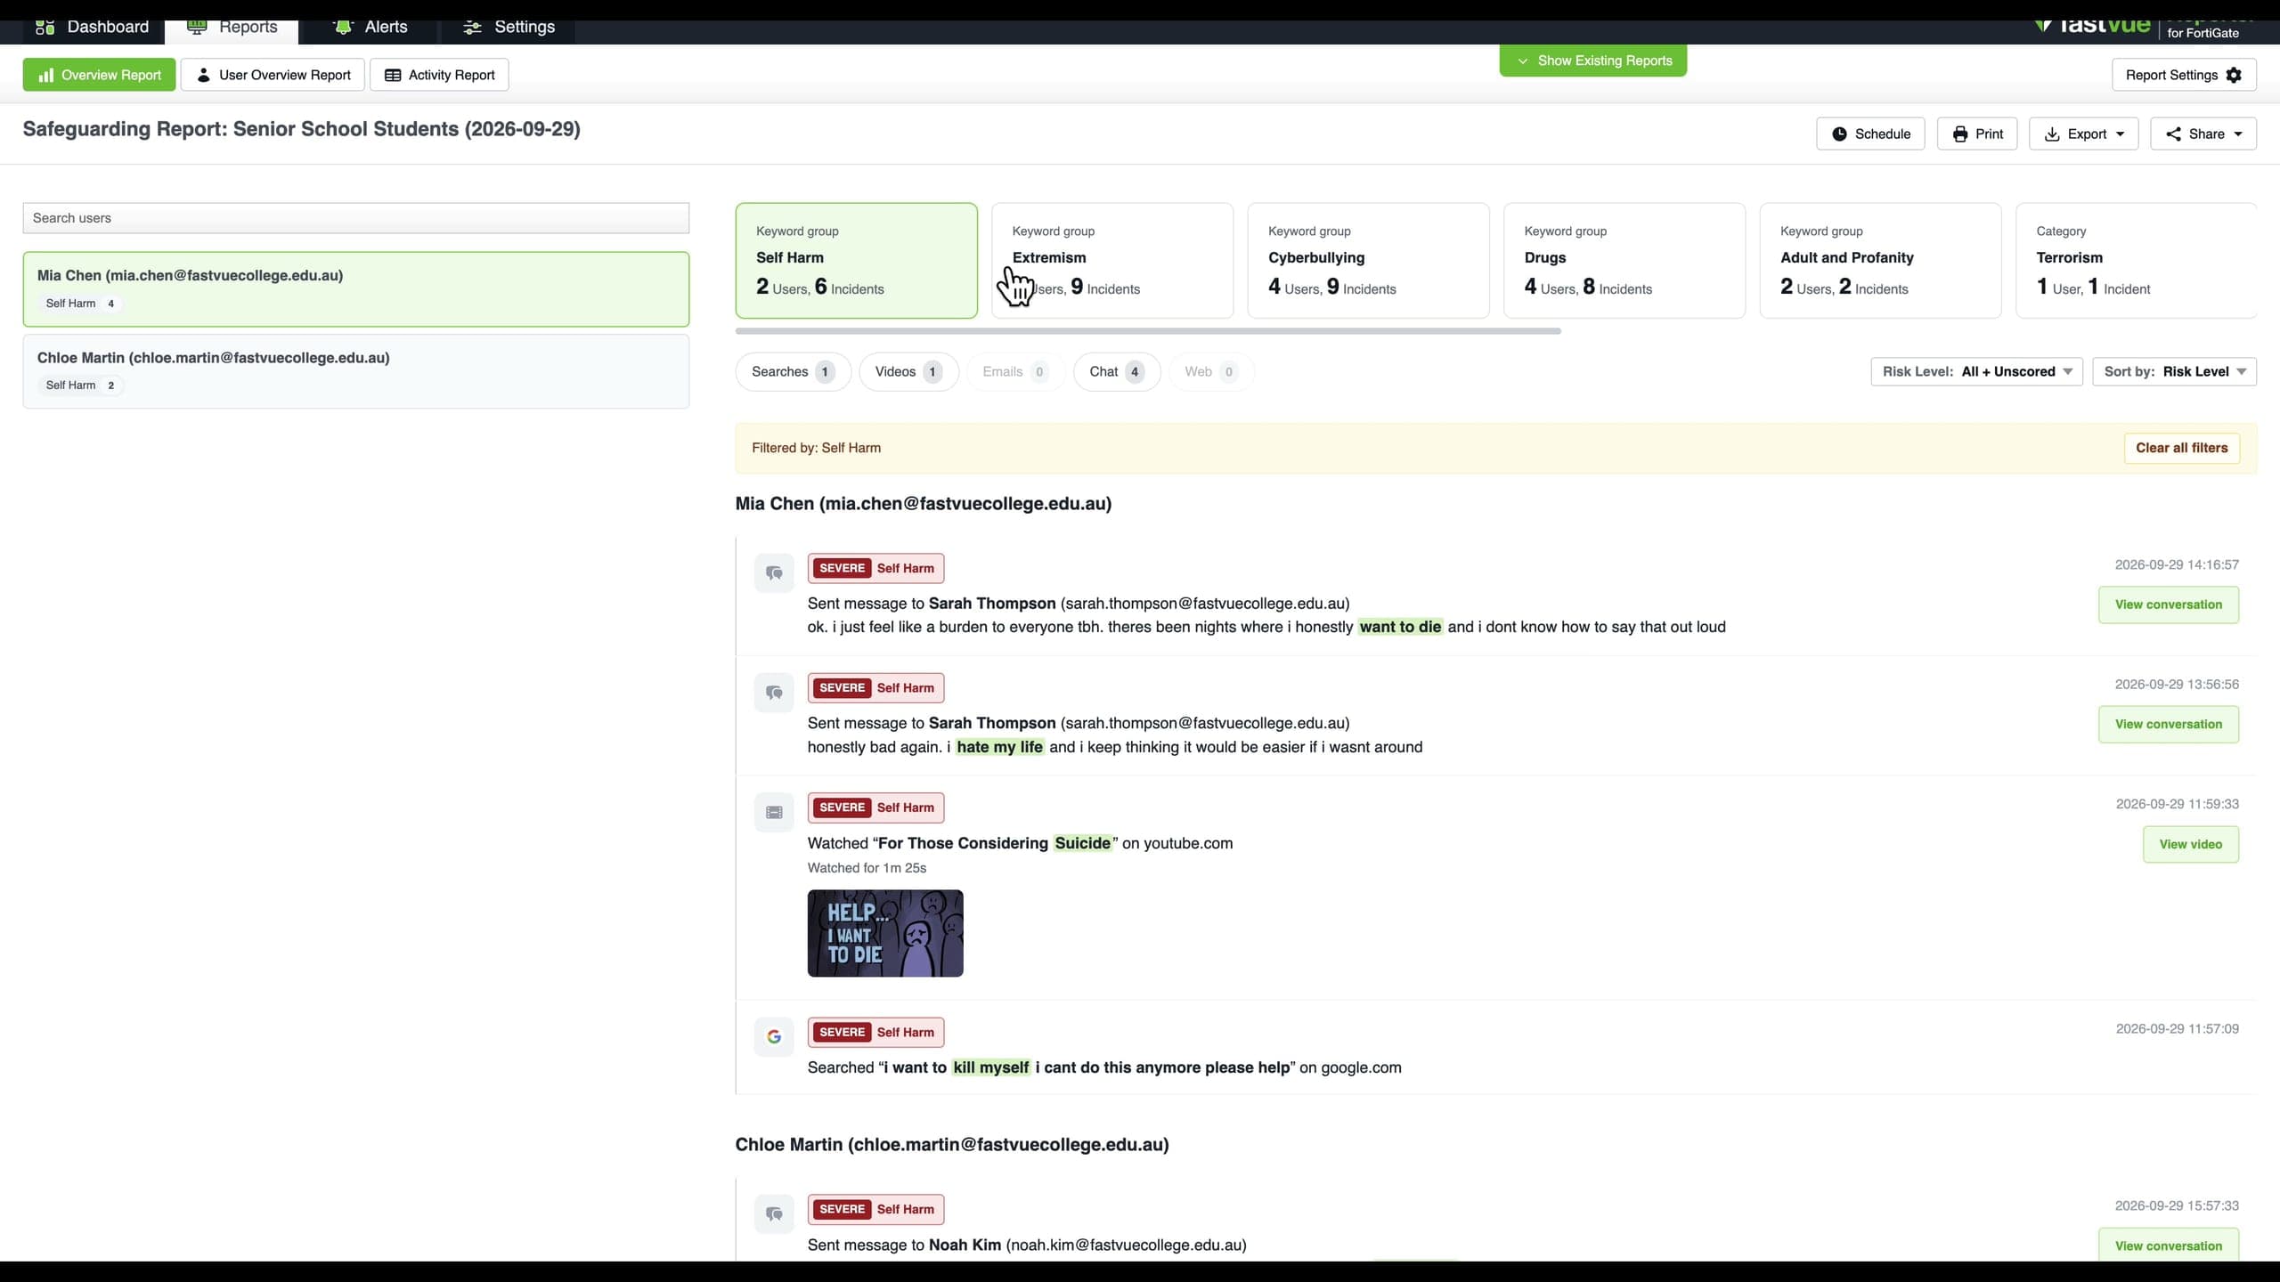Toggle the Terrorism category card
2280x1282 pixels.
(x=2136, y=261)
